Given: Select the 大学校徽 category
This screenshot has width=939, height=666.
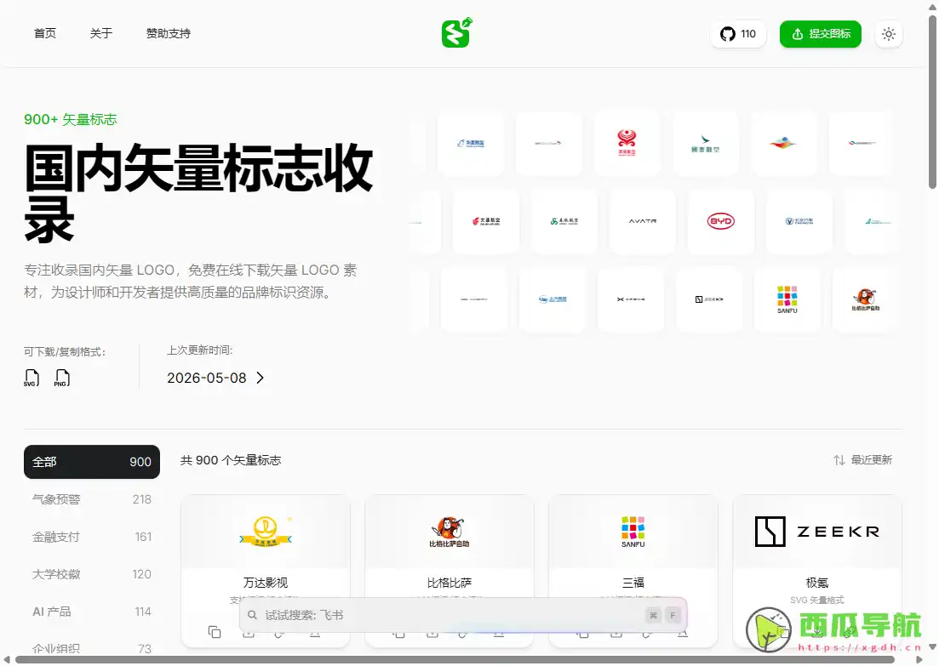Looking at the screenshot, I should click(x=92, y=574).
